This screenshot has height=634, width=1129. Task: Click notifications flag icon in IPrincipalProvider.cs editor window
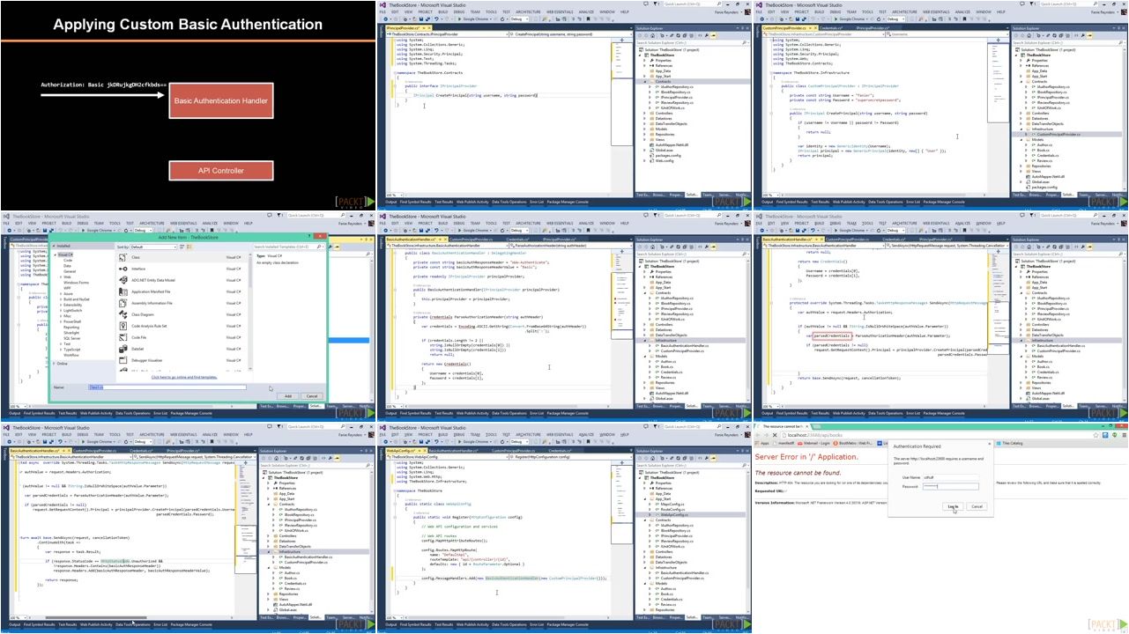(x=655, y=4)
